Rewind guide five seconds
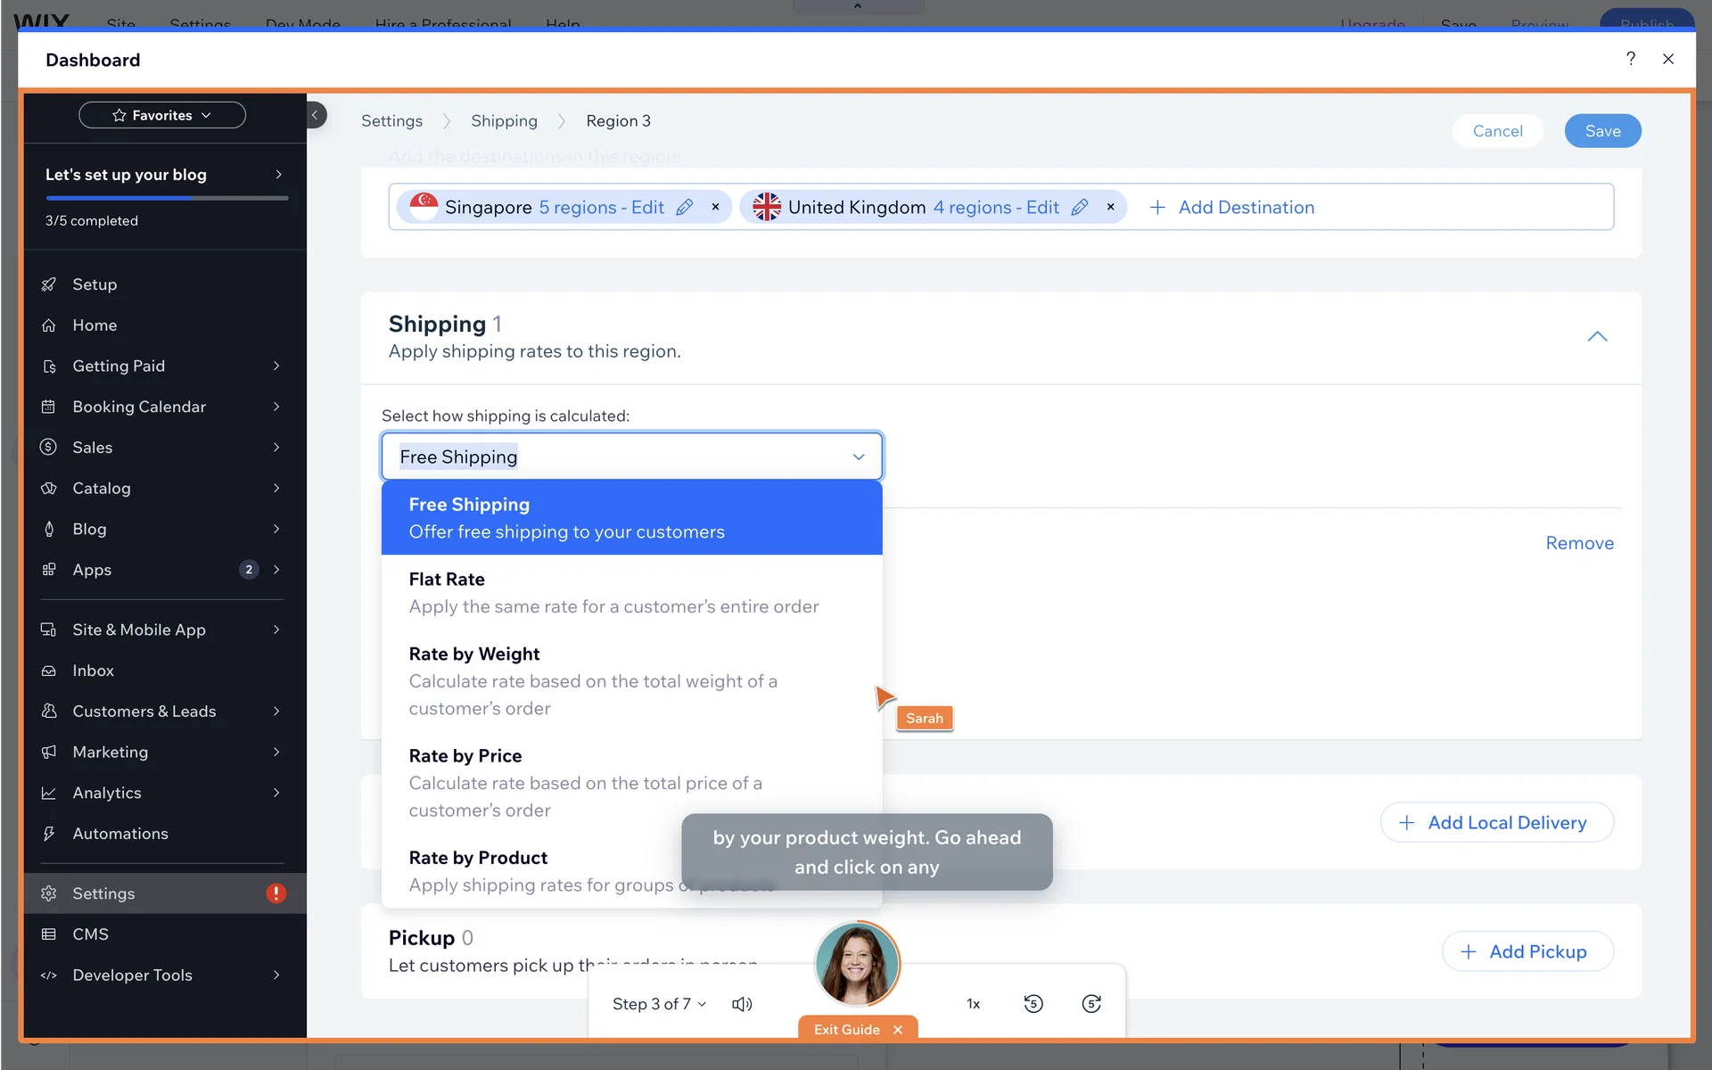This screenshot has height=1070, width=1712. click(1033, 1004)
